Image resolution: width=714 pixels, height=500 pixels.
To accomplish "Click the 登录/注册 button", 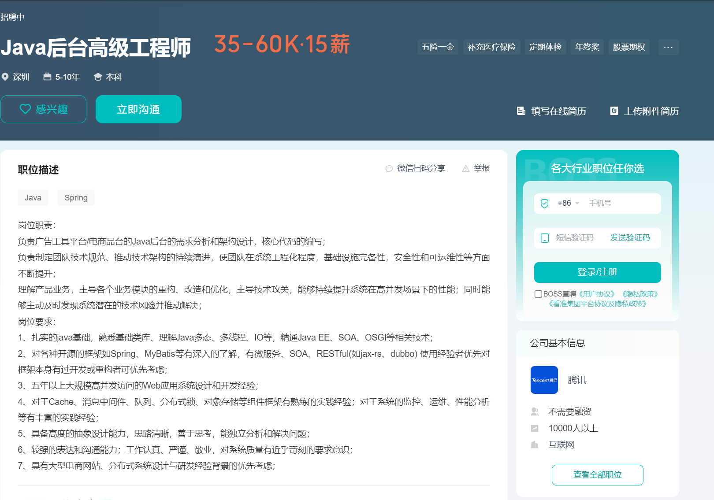I will pos(597,272).
